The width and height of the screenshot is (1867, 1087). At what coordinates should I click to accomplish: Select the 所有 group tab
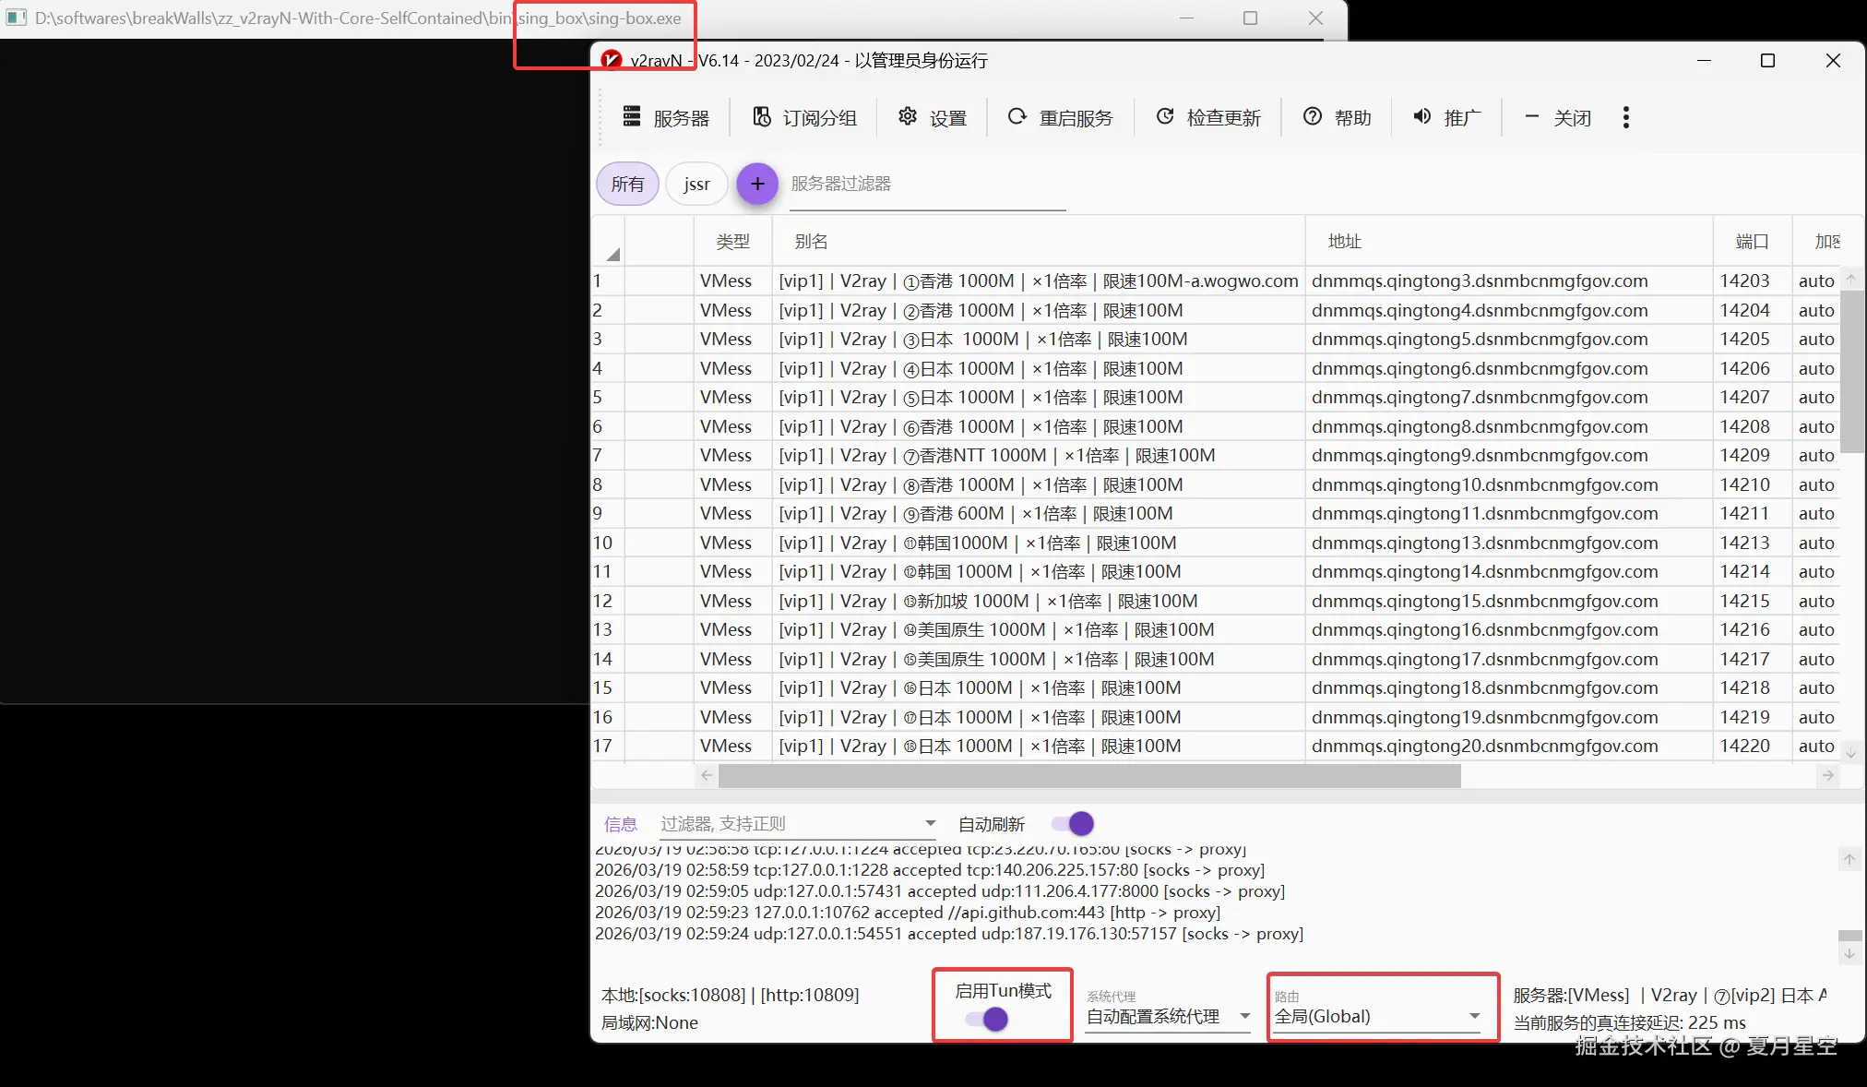tap(627, 184)
